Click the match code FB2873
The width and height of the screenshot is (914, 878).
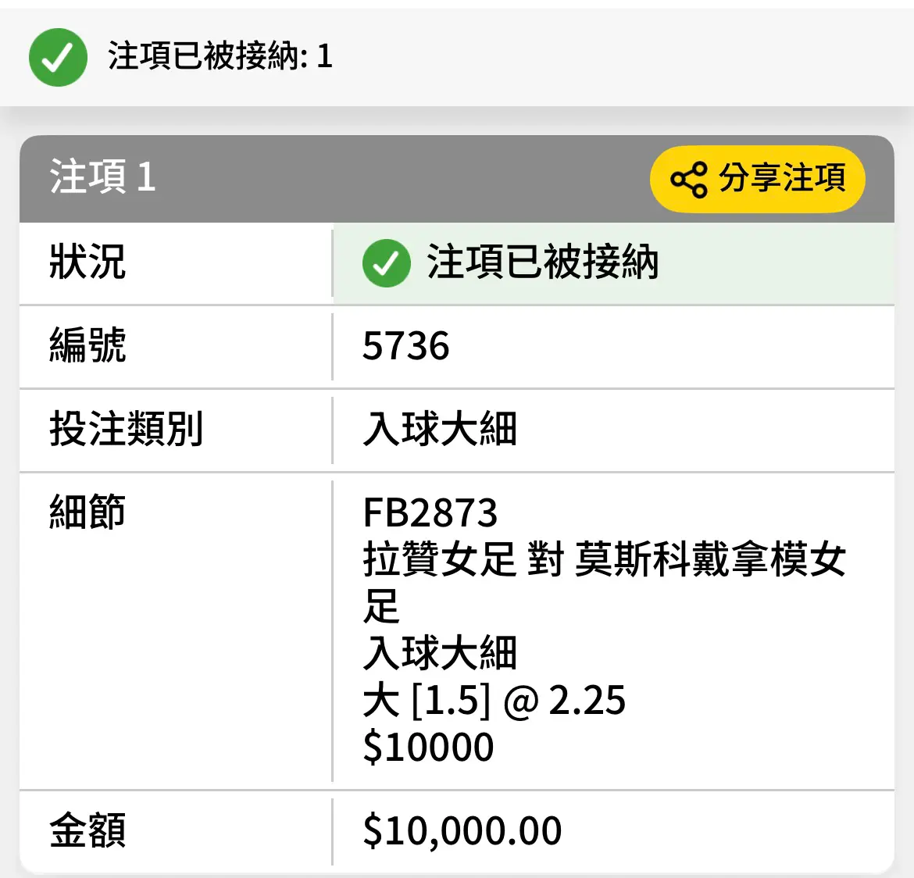click(430, 513)
